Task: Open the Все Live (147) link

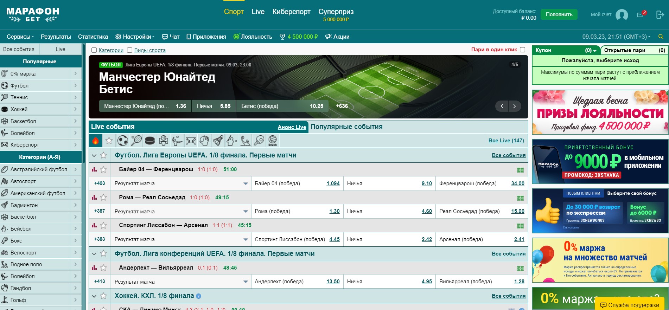Action: (x=506, y=141)
